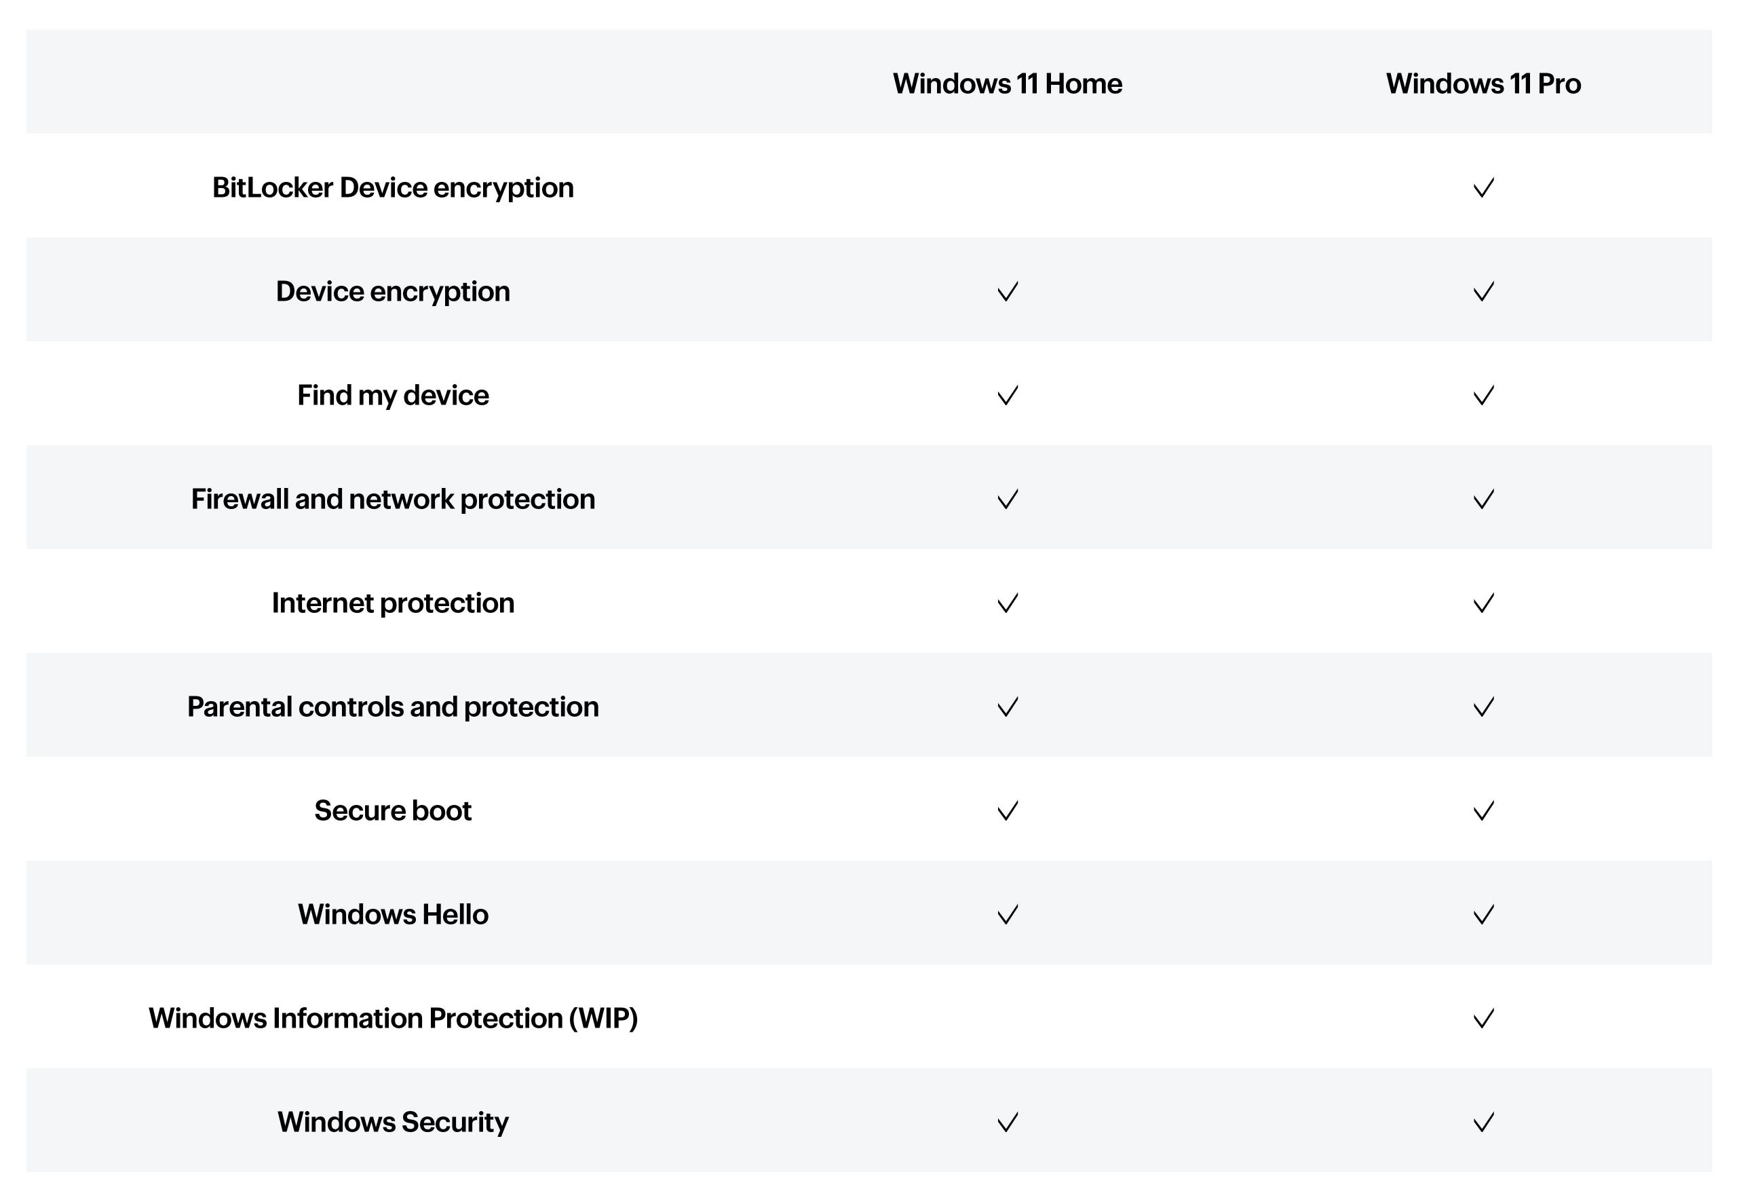This screenshot has width=1739, height=1202.
Task: Click the Windows Information Protection (WIP) label
Action: click(393, 1019)
